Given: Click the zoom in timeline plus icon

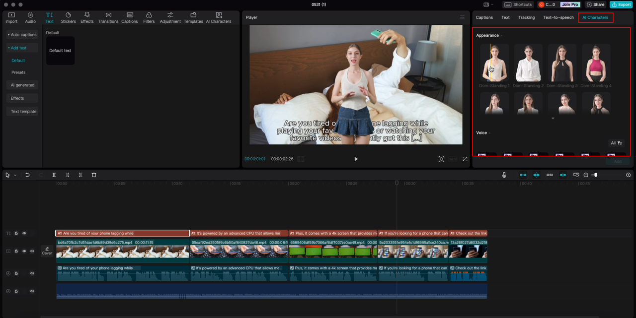Looking at the screenshot, I should [x=629, y=175].
